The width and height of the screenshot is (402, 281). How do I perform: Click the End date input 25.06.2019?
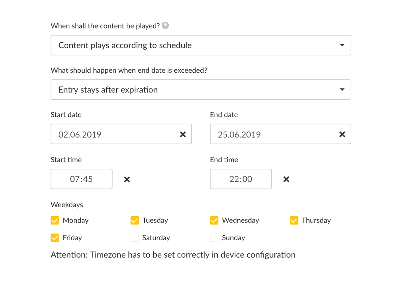(x=273, y=134)
